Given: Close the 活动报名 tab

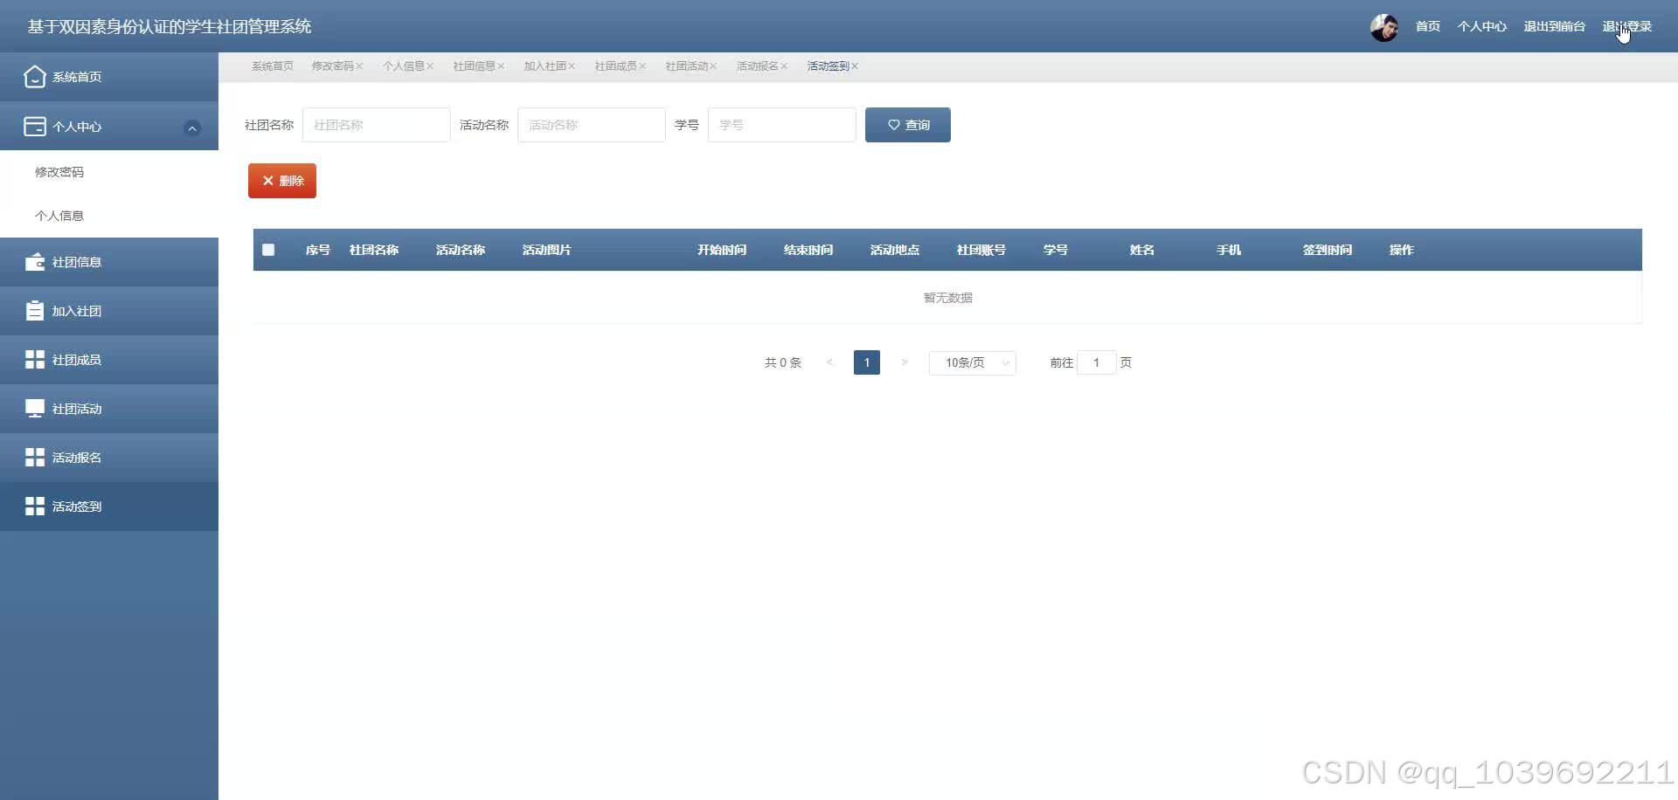Looking at the screenshot, I should 784,66.
